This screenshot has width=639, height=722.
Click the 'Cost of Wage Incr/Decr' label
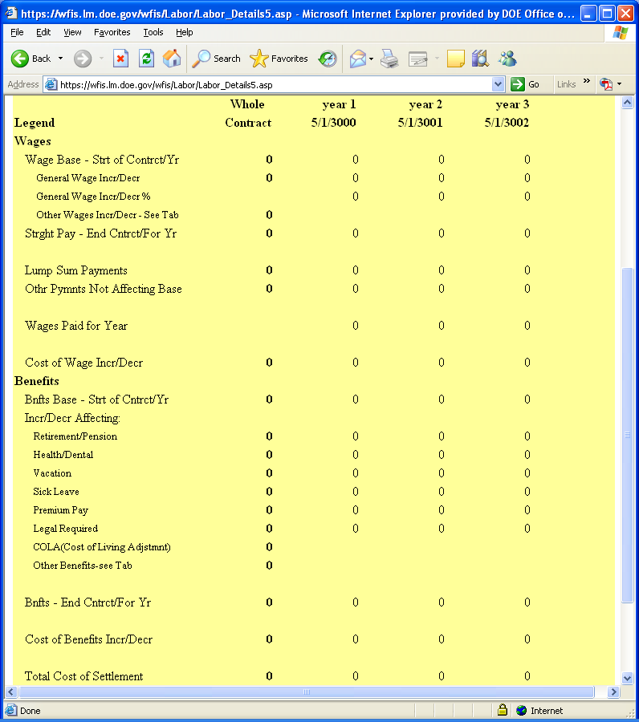[x=83, y=363]
